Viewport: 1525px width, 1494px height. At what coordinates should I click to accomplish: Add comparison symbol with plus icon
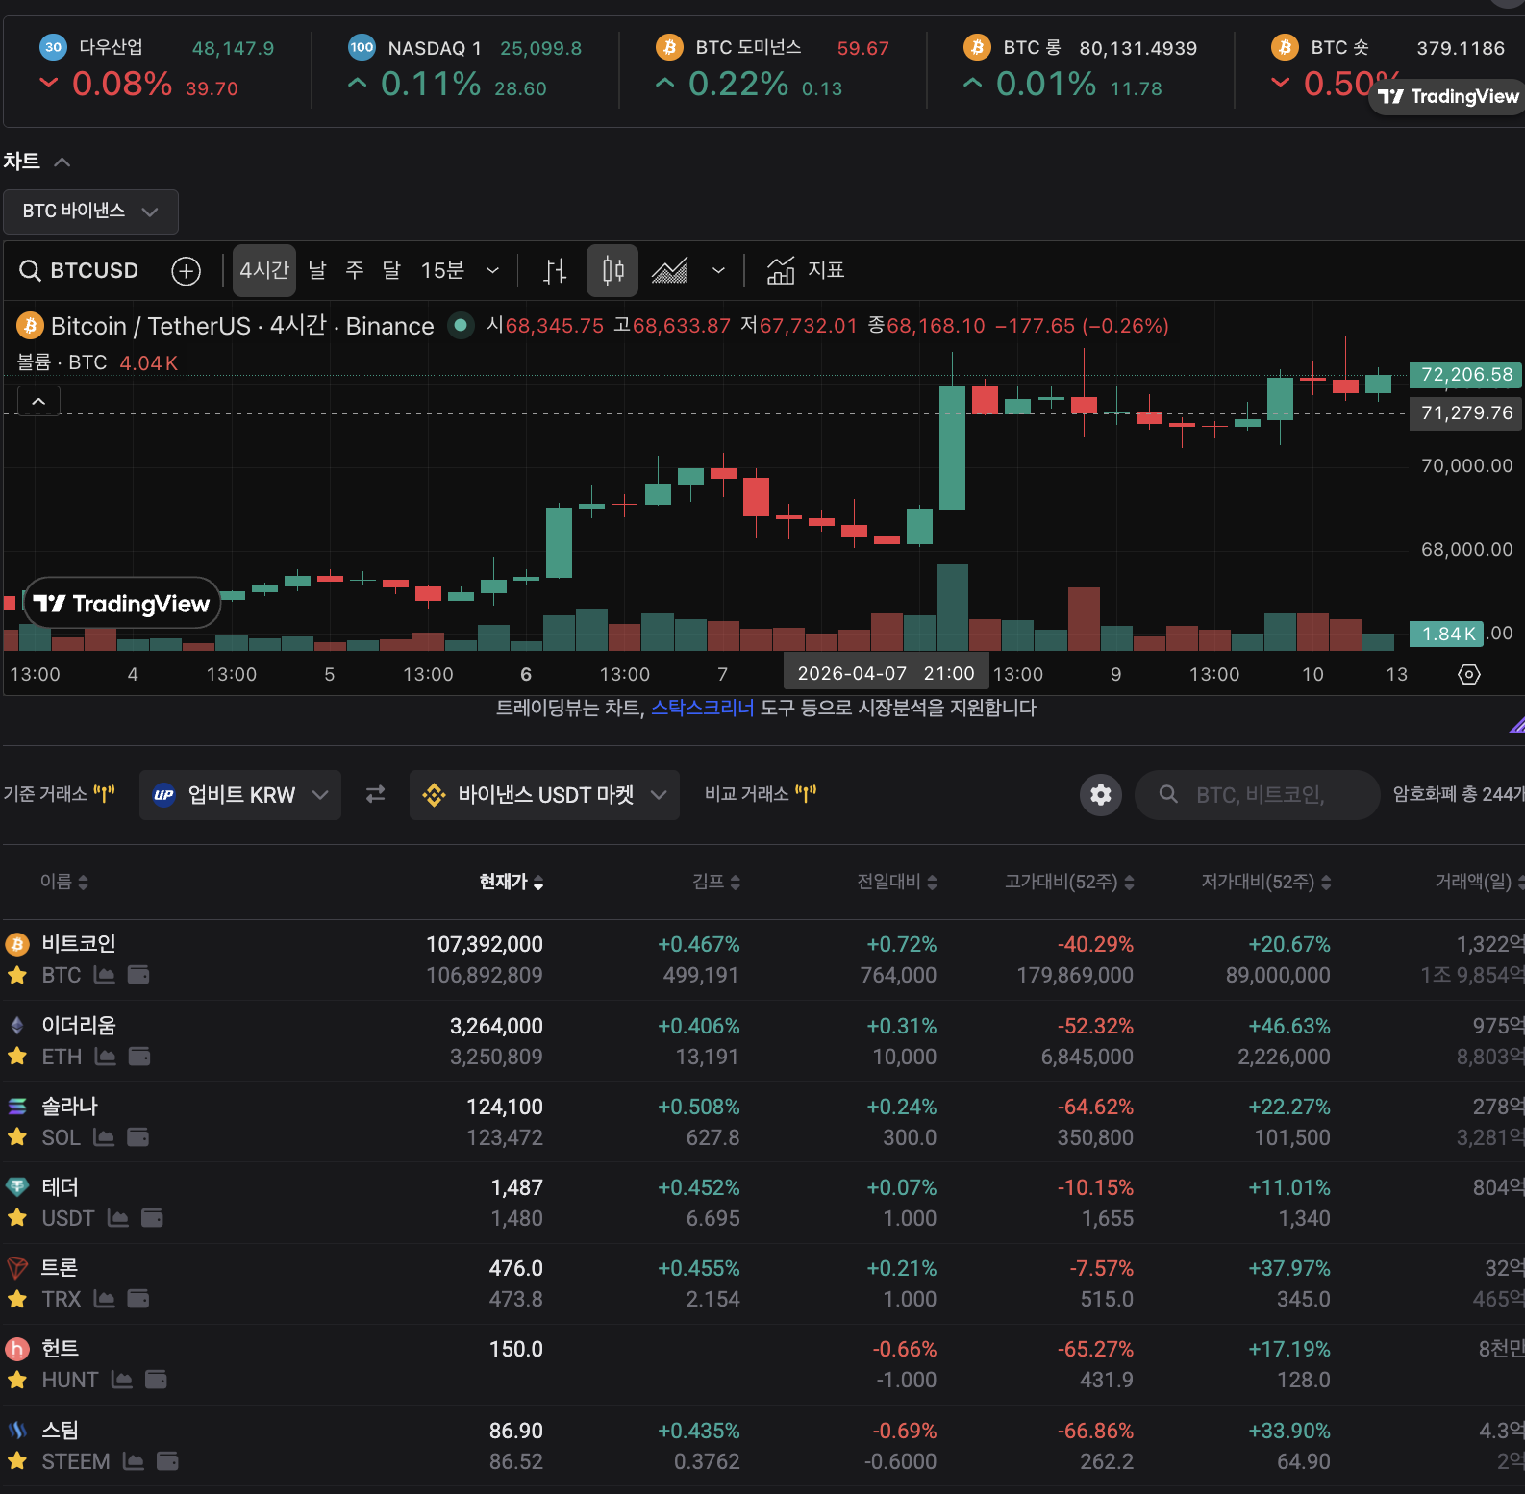click(x=186, y=271)
